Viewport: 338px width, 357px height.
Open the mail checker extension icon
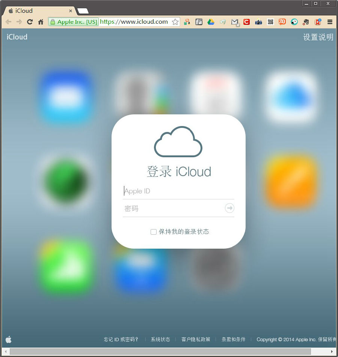(x=235, y=22)
